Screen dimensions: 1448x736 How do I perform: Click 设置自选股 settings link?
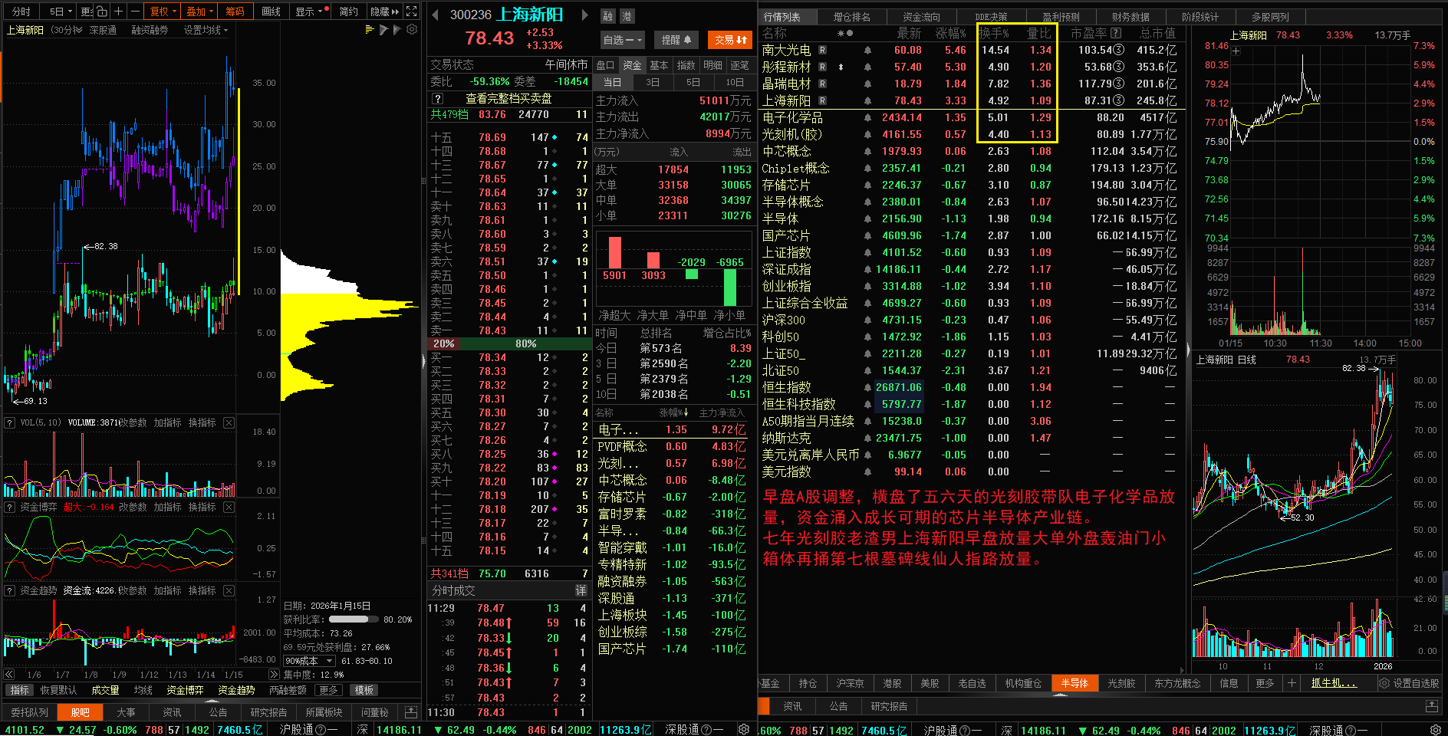pyautogui.click(x=1410, y=683)
